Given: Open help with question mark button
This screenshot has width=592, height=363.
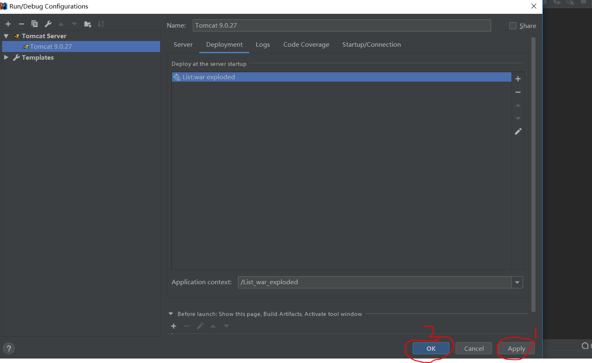Looking at the screenshot, I should coord(9,348).
